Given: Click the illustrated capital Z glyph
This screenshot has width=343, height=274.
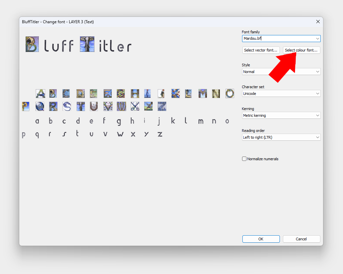Looking at the screenshot, I should tap(162, 106).
